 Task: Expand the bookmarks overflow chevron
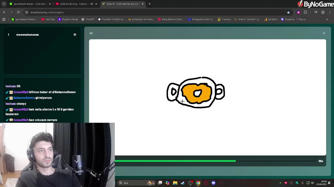click(327, 19)
